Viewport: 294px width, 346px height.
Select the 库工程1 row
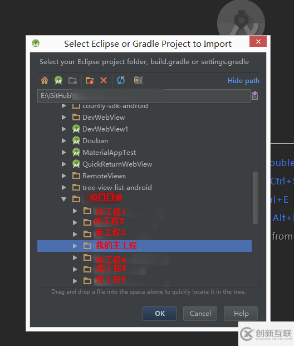tap(144, 211)
